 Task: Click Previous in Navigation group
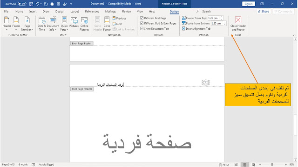tap(119, 19)
